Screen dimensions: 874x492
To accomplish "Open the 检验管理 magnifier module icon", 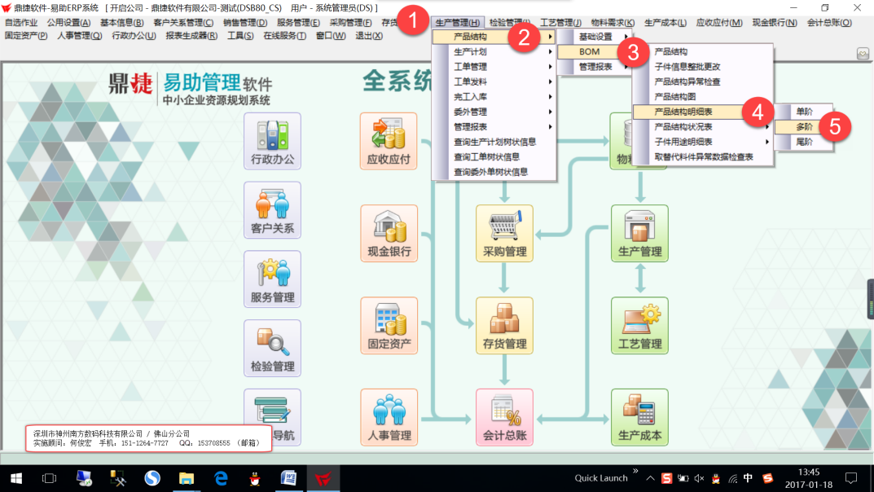I will pyautogui.click(x=272, y=349).
